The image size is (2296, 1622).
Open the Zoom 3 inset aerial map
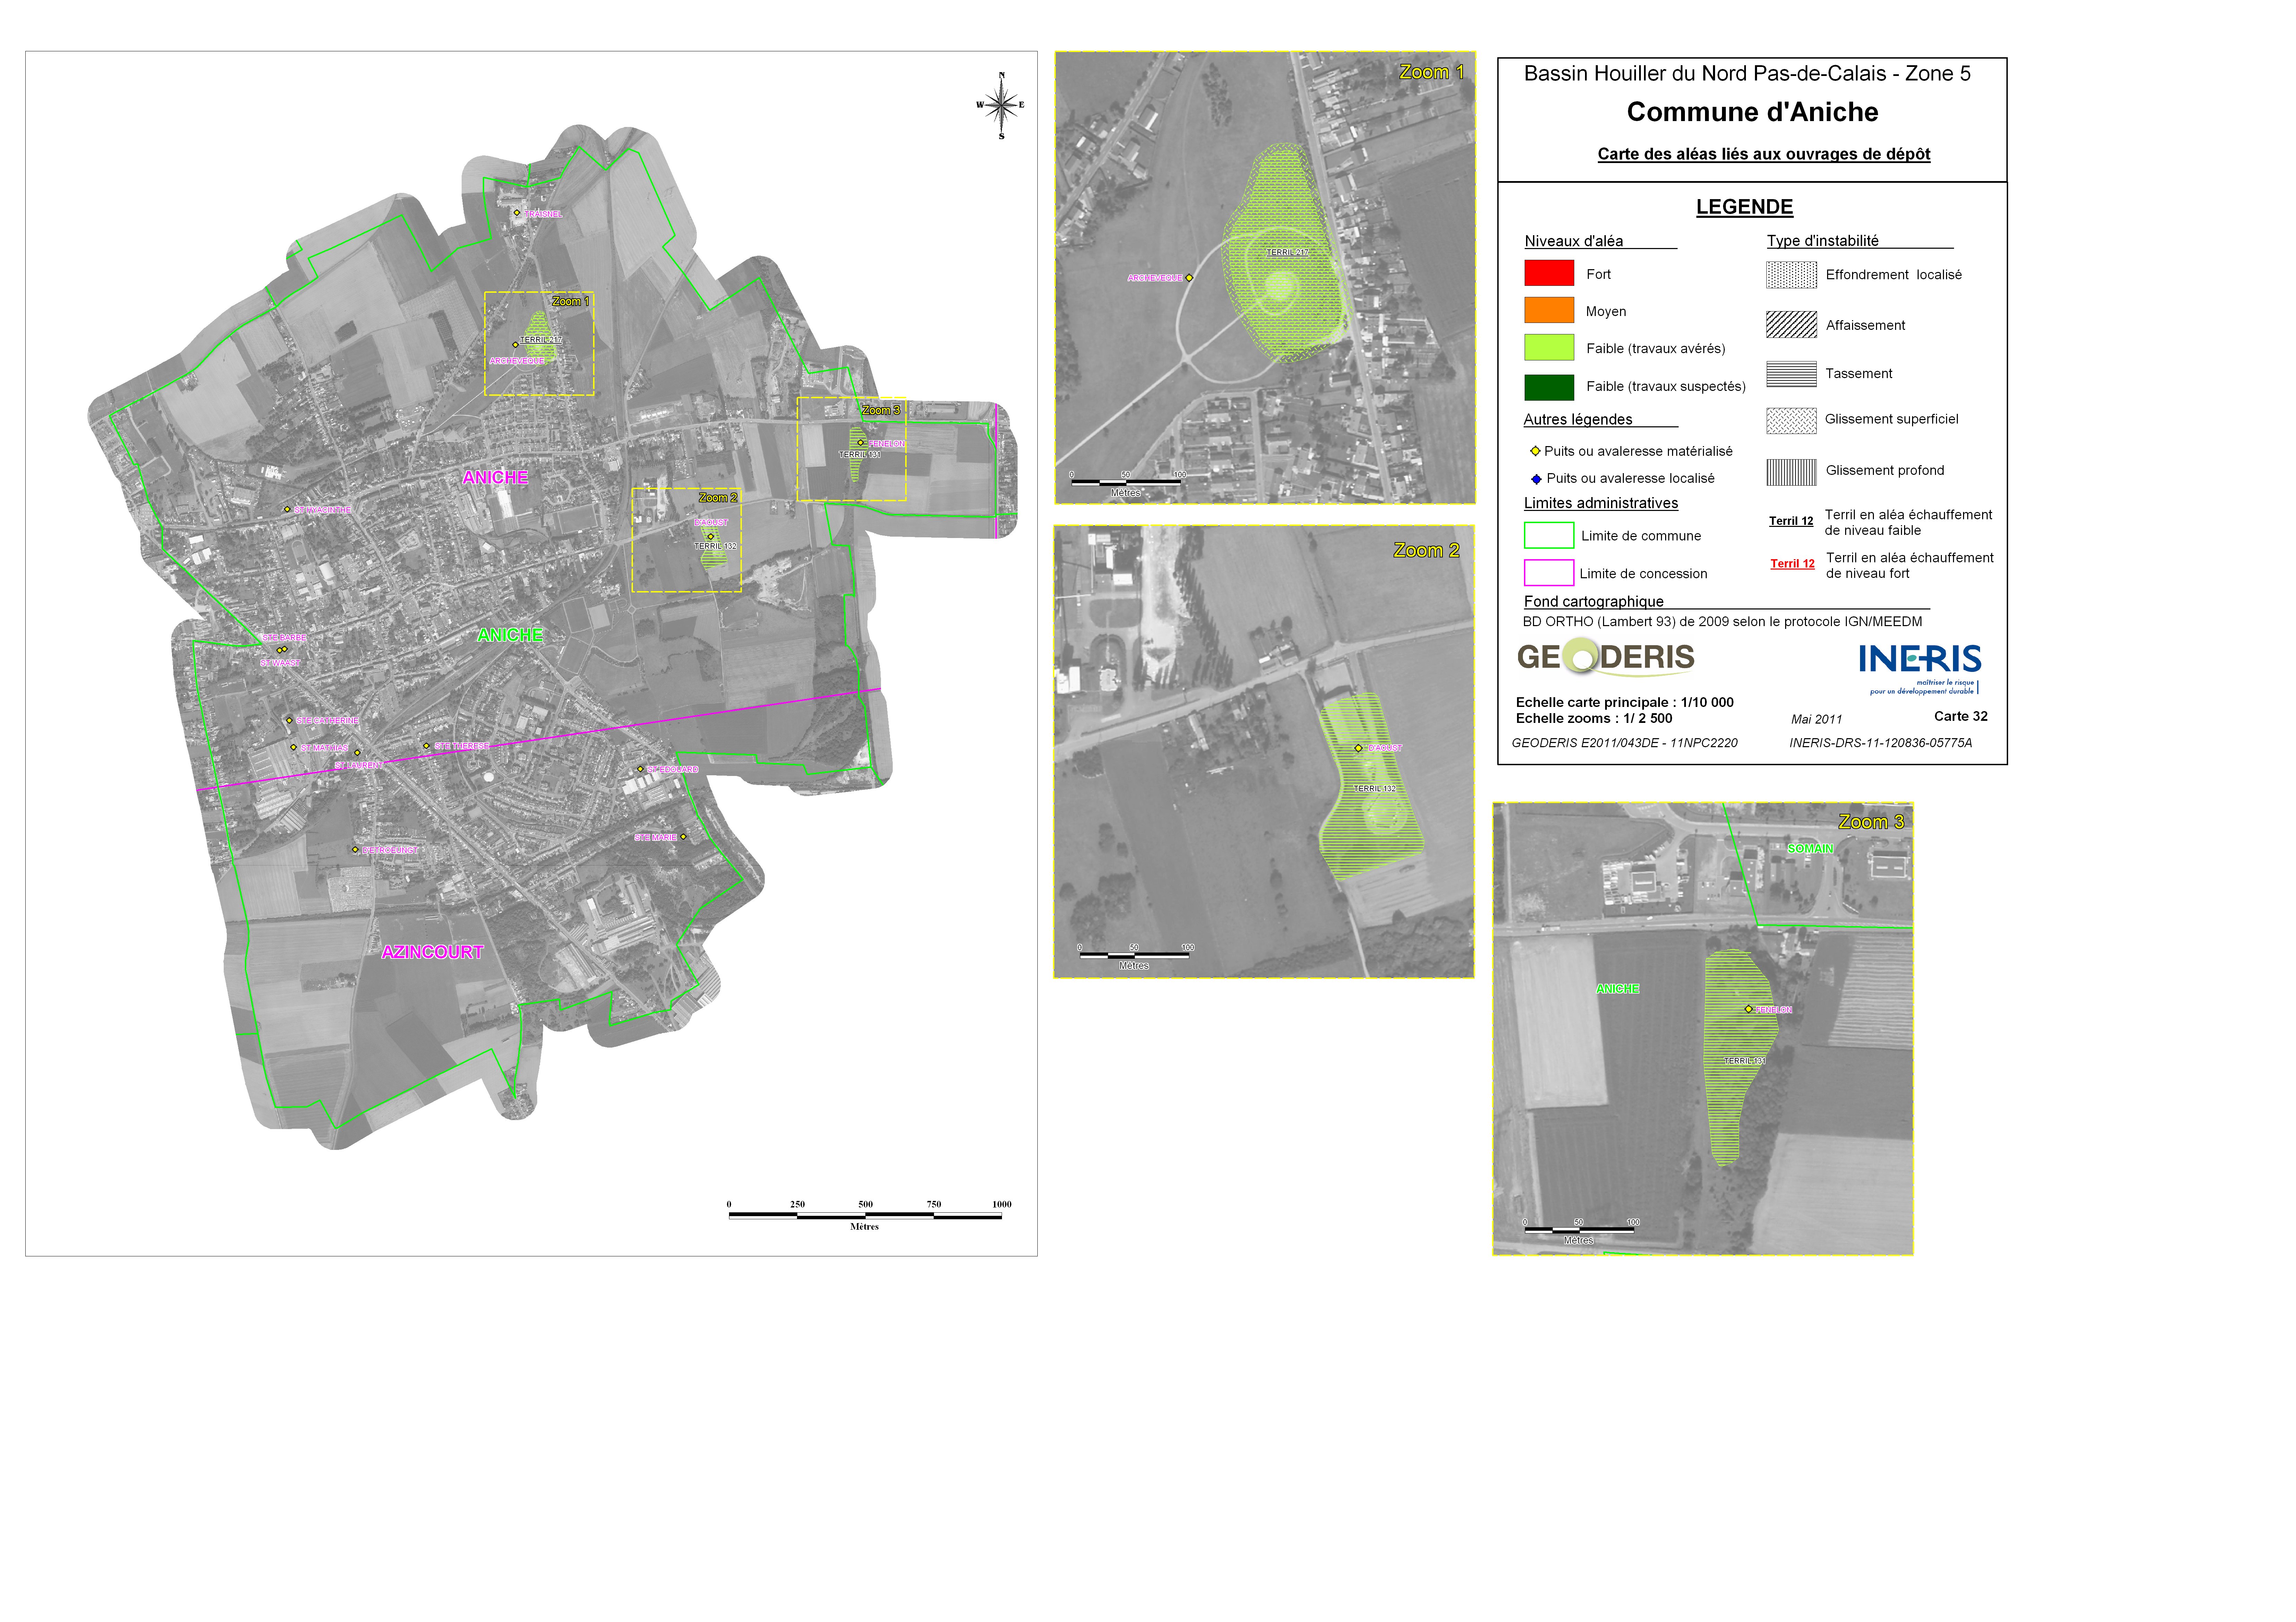1703,1029
